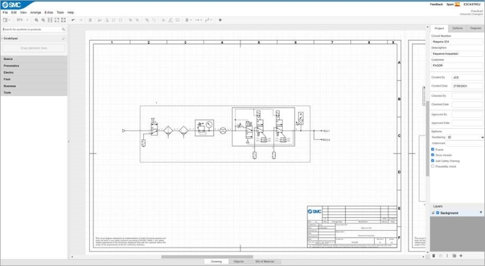Click the Spain language label
485x266 pixels.
point(450,4)
